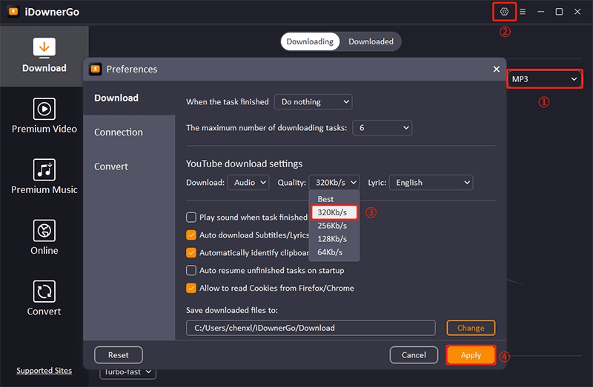Image resolution: width=593 pixels, height=387 pixels.
Task: Expand the maximum downloading tasks dropdown
Action: coord(382,128)
